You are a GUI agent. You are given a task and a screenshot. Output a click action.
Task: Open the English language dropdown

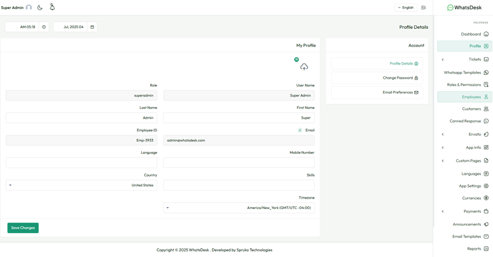(406, 7)
